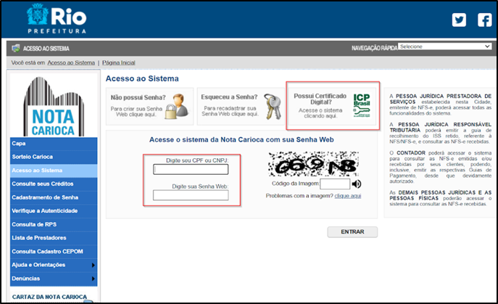Click the 'NAVEGAÇÃO RÁPIDA' label

coord(375,48)
